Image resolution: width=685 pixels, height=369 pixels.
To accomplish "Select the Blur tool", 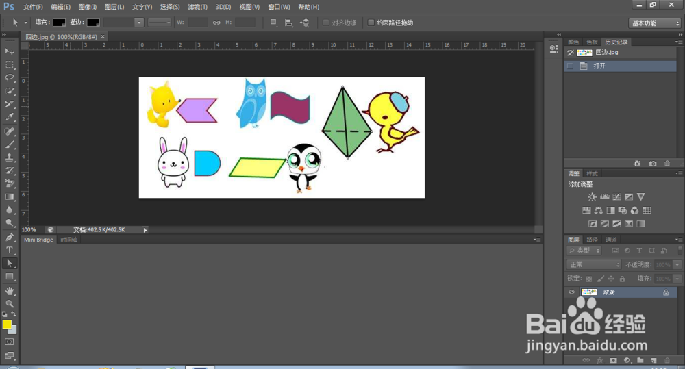I will pyautogui.click(x=9, y=210).
